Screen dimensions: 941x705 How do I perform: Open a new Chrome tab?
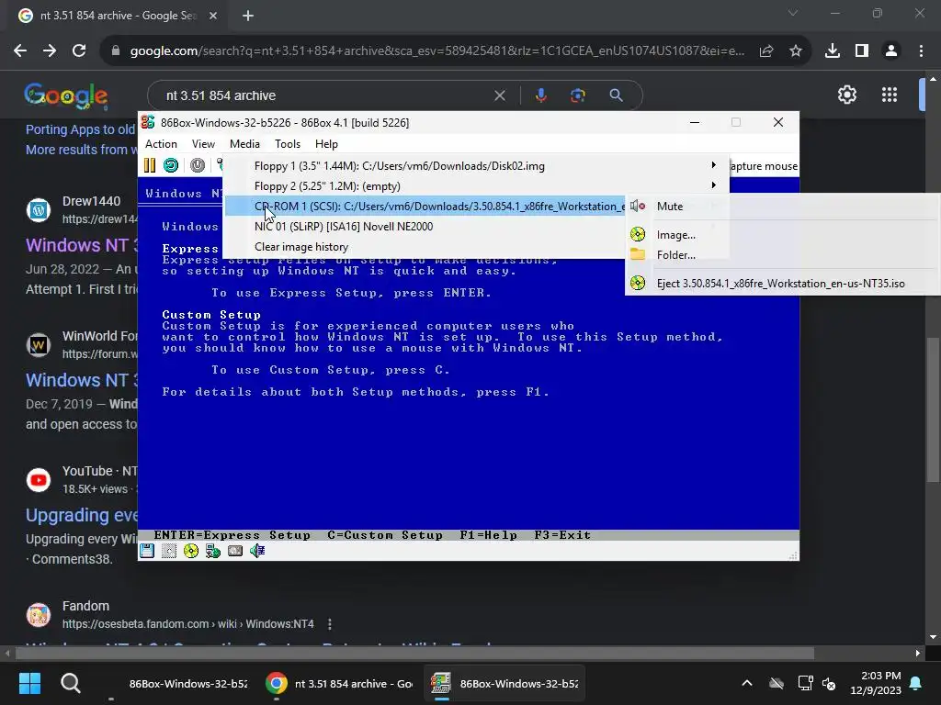pos(248,16)
